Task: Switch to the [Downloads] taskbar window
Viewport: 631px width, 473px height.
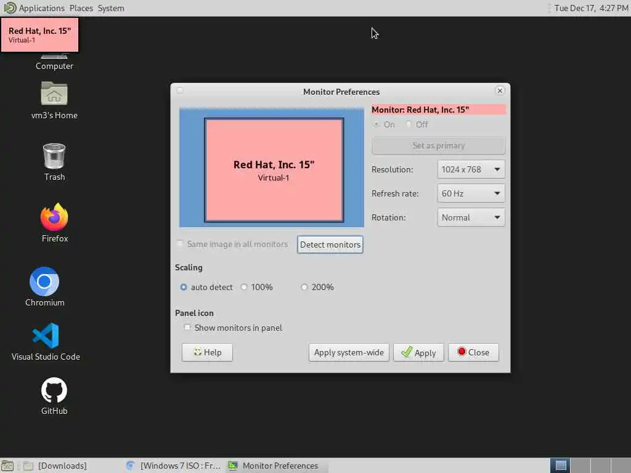Action: click(62, 466)
